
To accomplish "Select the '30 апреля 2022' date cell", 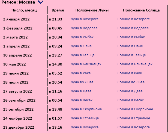I will [17, 55].
